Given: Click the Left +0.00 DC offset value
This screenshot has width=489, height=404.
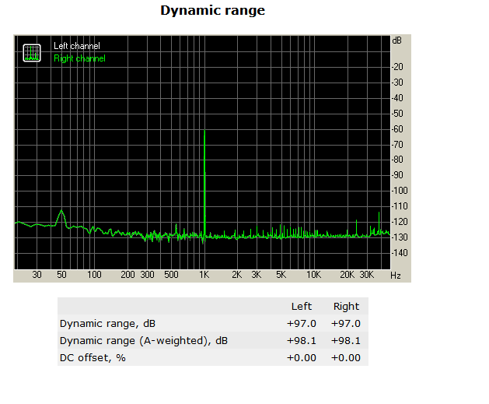Looking at the screenshot, I should (x=302, y=358).
